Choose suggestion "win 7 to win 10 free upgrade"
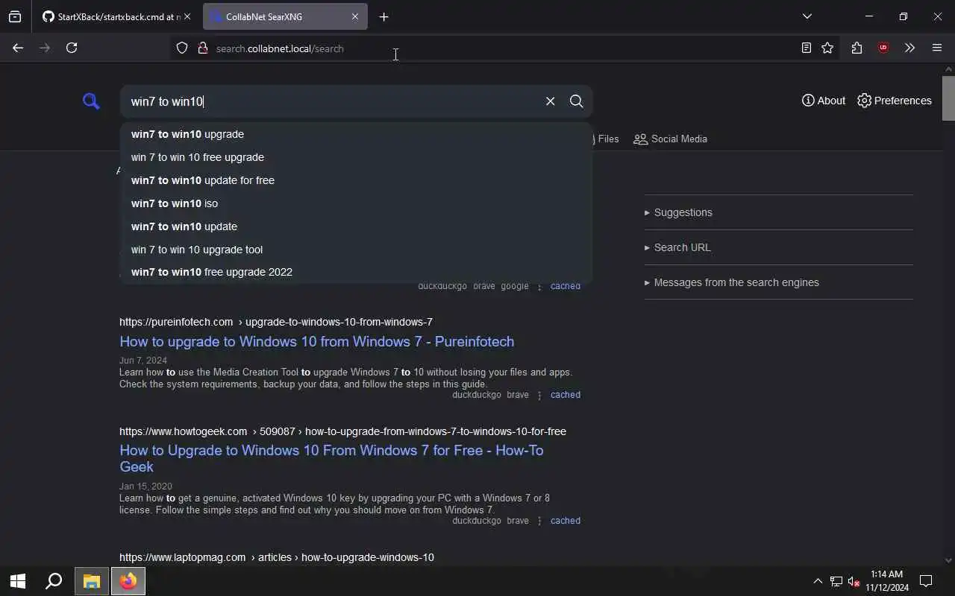The width and height of the screenshot is (955, 596). (356, 157)
